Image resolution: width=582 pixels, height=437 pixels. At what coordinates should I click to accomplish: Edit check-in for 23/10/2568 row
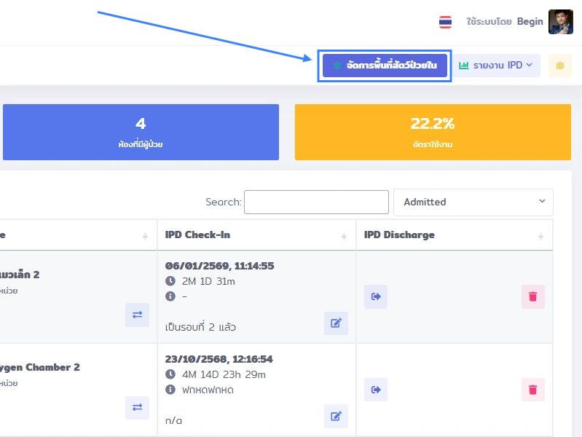point(336,416)
